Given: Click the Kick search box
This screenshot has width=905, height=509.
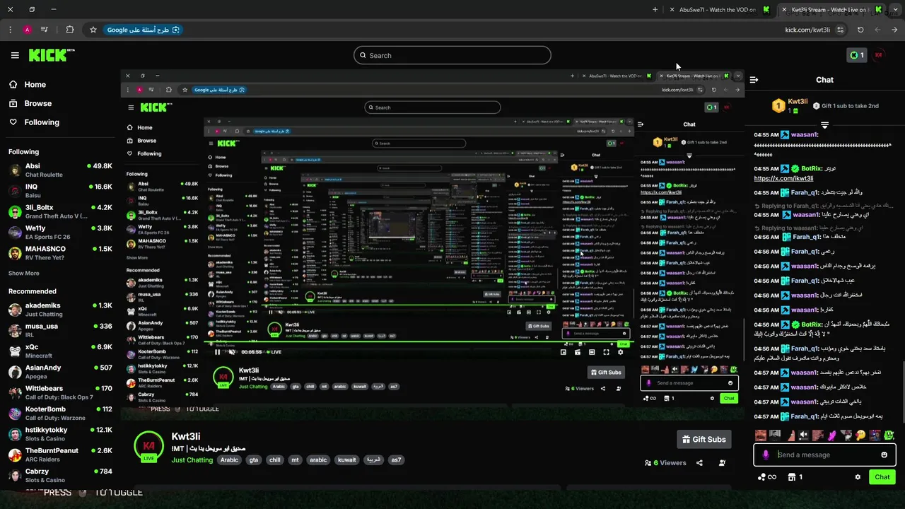Looking at the screenshot, I should pyautogui.click(x=452, y=55).
